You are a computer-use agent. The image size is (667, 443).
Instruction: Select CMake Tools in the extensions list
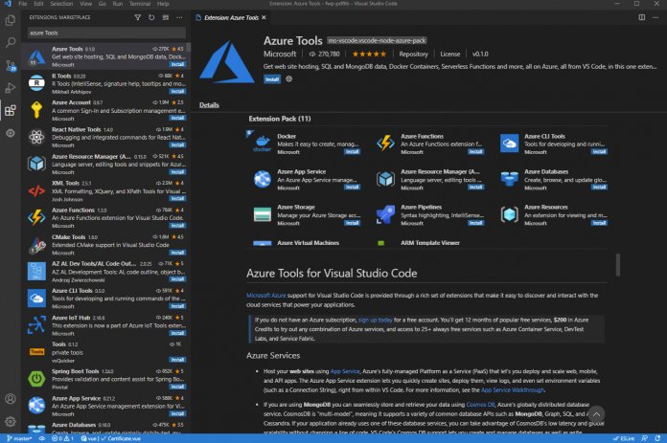point(106,244)
